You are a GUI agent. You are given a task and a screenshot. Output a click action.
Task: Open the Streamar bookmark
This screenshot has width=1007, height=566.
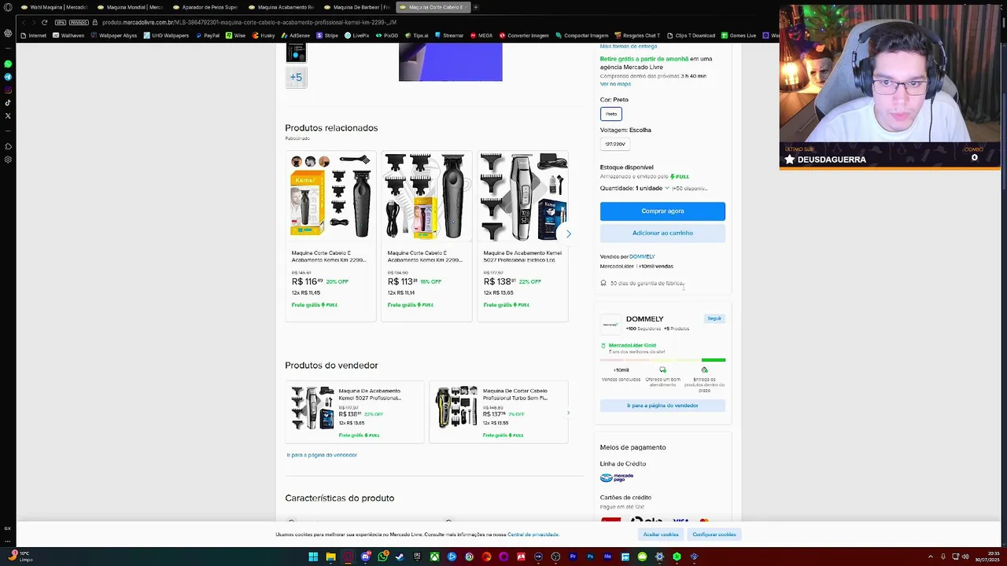(x=449, y=35)
